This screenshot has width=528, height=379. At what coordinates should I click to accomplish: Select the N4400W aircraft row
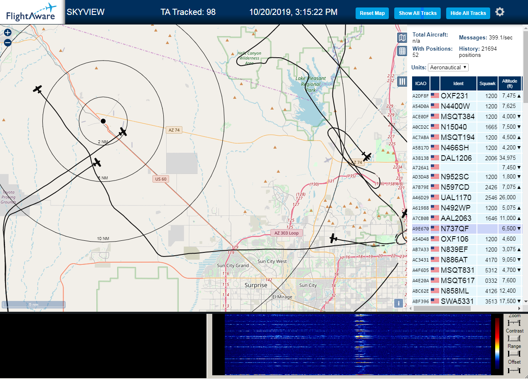467,106
